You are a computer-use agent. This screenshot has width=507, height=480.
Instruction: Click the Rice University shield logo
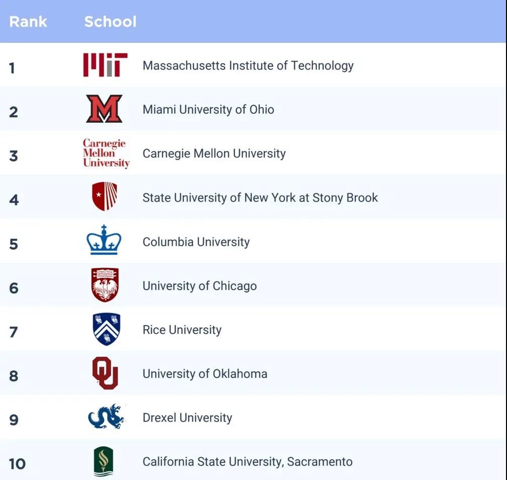pos(107,329)
